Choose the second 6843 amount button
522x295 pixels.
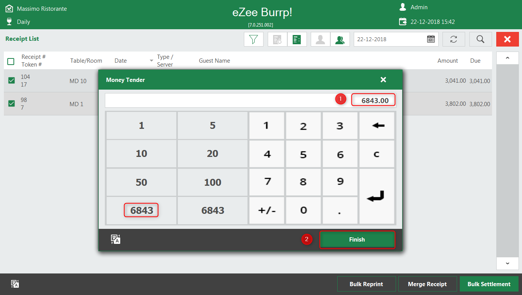pos(212,210)
